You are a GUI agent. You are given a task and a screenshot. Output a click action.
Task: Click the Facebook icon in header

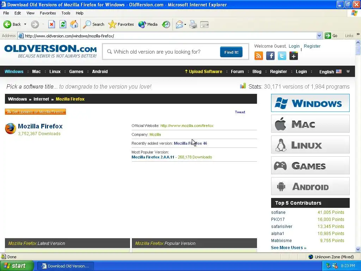(x=270, y=56)
